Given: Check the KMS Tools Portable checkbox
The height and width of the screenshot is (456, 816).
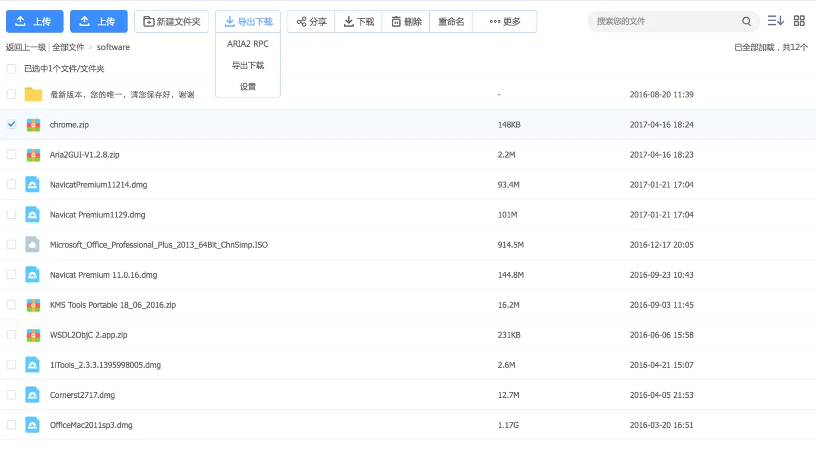Looking at the screenshot, I should tap(11, 304).
